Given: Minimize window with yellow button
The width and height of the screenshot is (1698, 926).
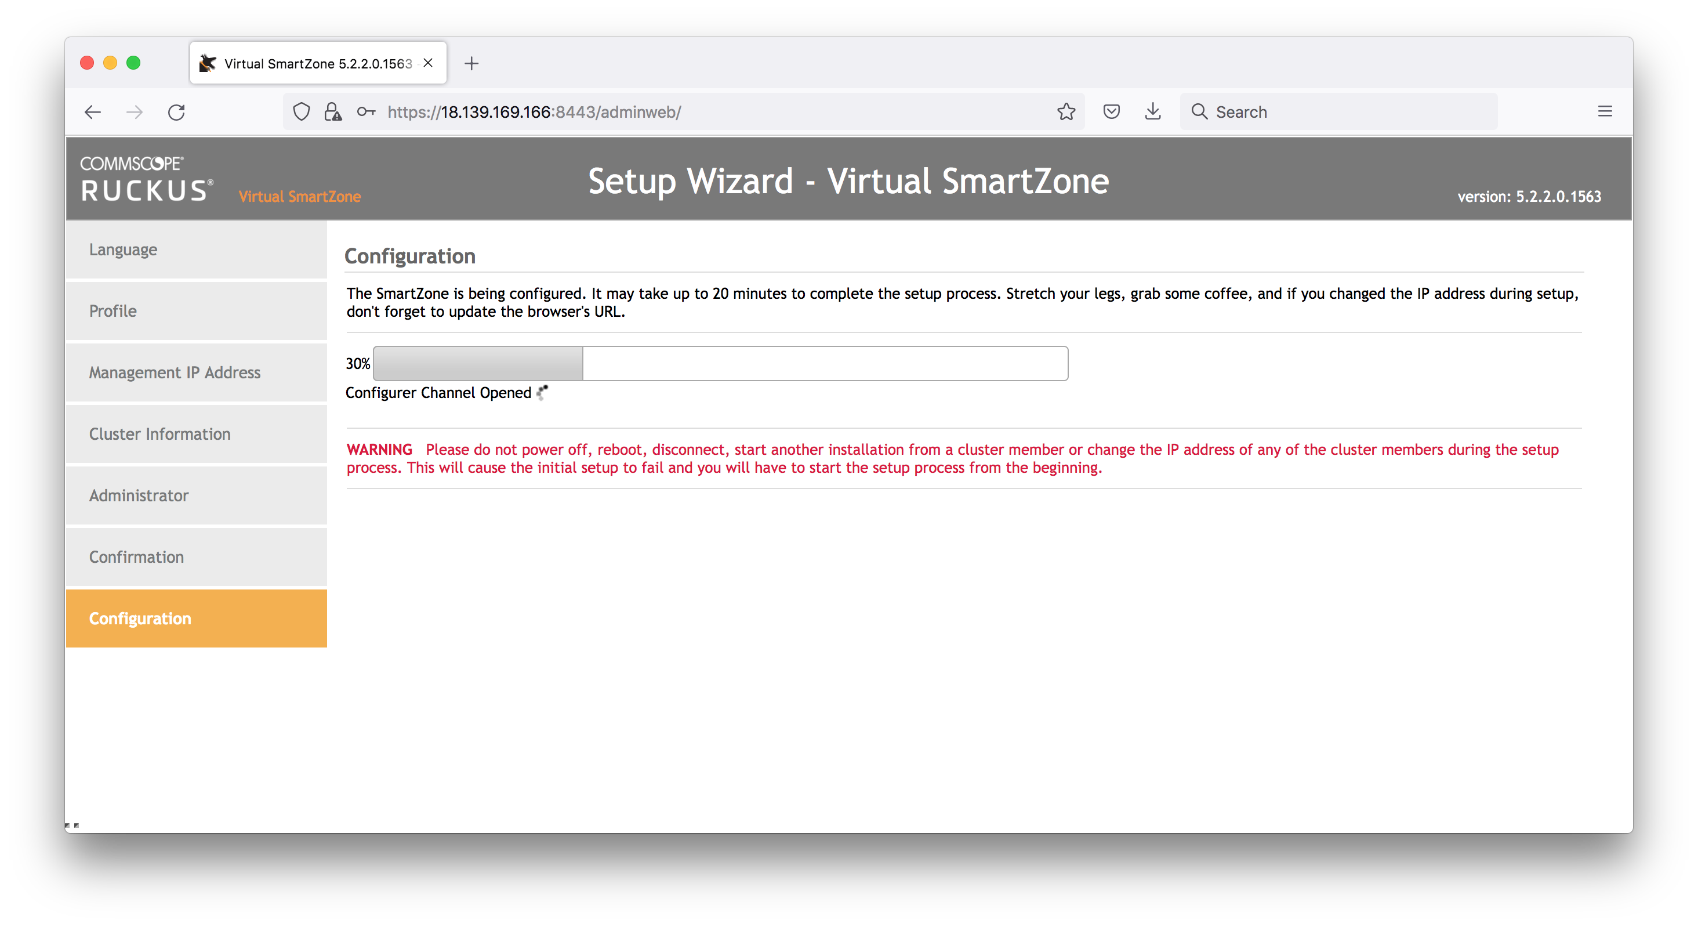Looking at the screenshot, I should pos(110,63).
